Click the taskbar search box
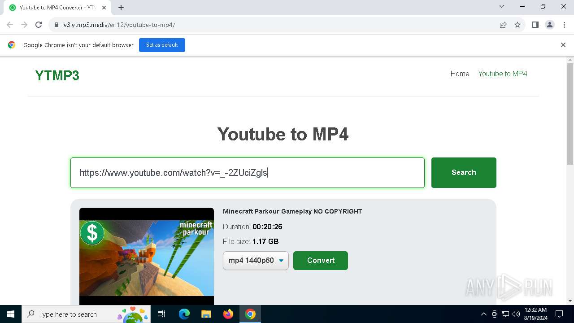This screenshot has width=574, height=323. (x=86, y=314)
